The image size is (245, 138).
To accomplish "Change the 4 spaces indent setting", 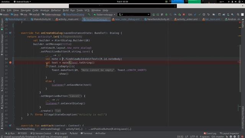I will point(204,136).
